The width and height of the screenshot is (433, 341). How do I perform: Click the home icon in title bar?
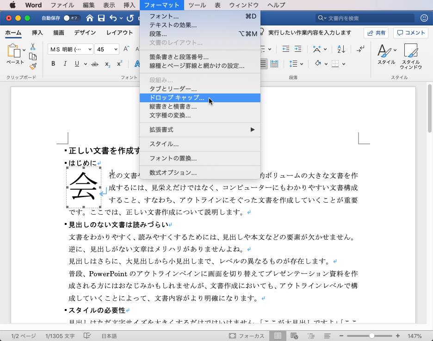coord(89,18)
